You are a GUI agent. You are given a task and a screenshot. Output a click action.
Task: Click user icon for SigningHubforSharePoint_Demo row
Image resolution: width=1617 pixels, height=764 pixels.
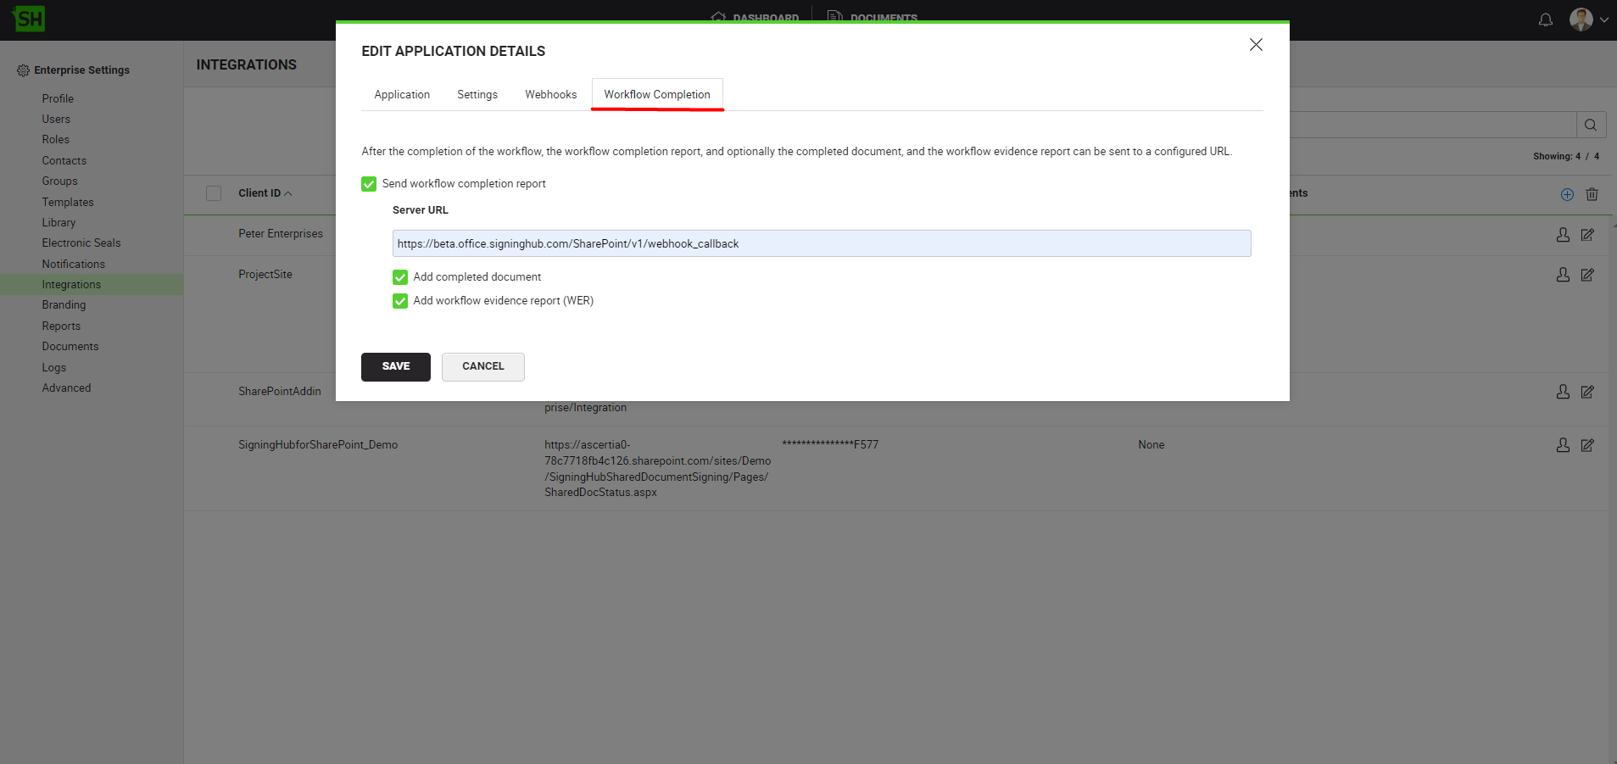point(1563,445)
